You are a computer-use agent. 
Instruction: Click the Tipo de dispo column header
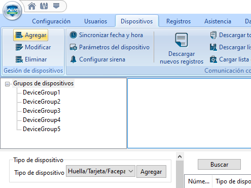click(x=232, y=181)
